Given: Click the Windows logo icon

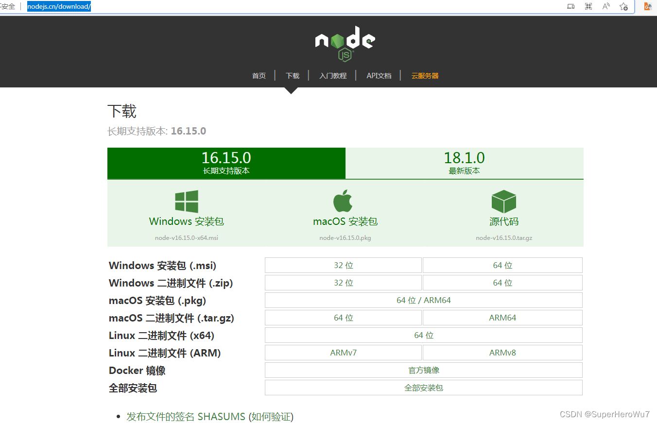Looking at the screenshot, I should (x=187, y=201).
